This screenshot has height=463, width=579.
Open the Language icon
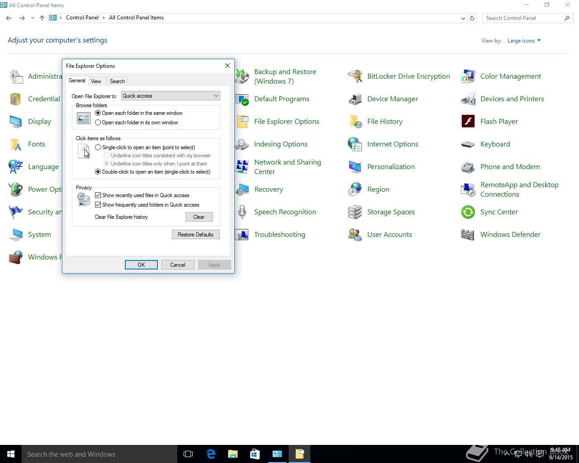pos(16,167)
